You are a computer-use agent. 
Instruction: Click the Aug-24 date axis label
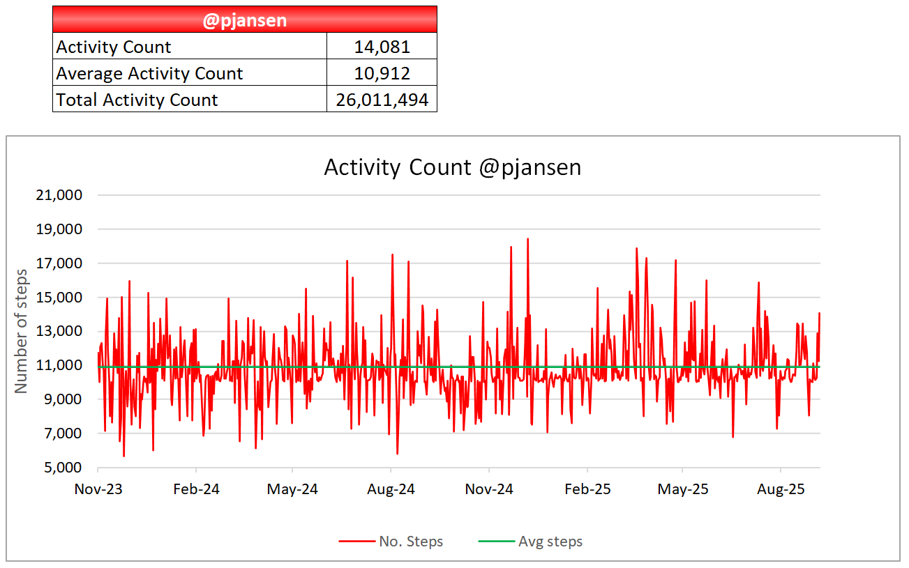tap(391, 489)
